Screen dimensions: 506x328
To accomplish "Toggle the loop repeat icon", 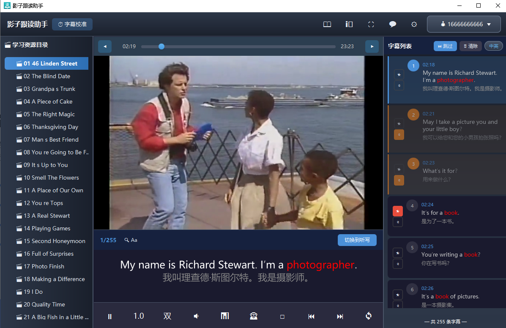I will 369,316.
